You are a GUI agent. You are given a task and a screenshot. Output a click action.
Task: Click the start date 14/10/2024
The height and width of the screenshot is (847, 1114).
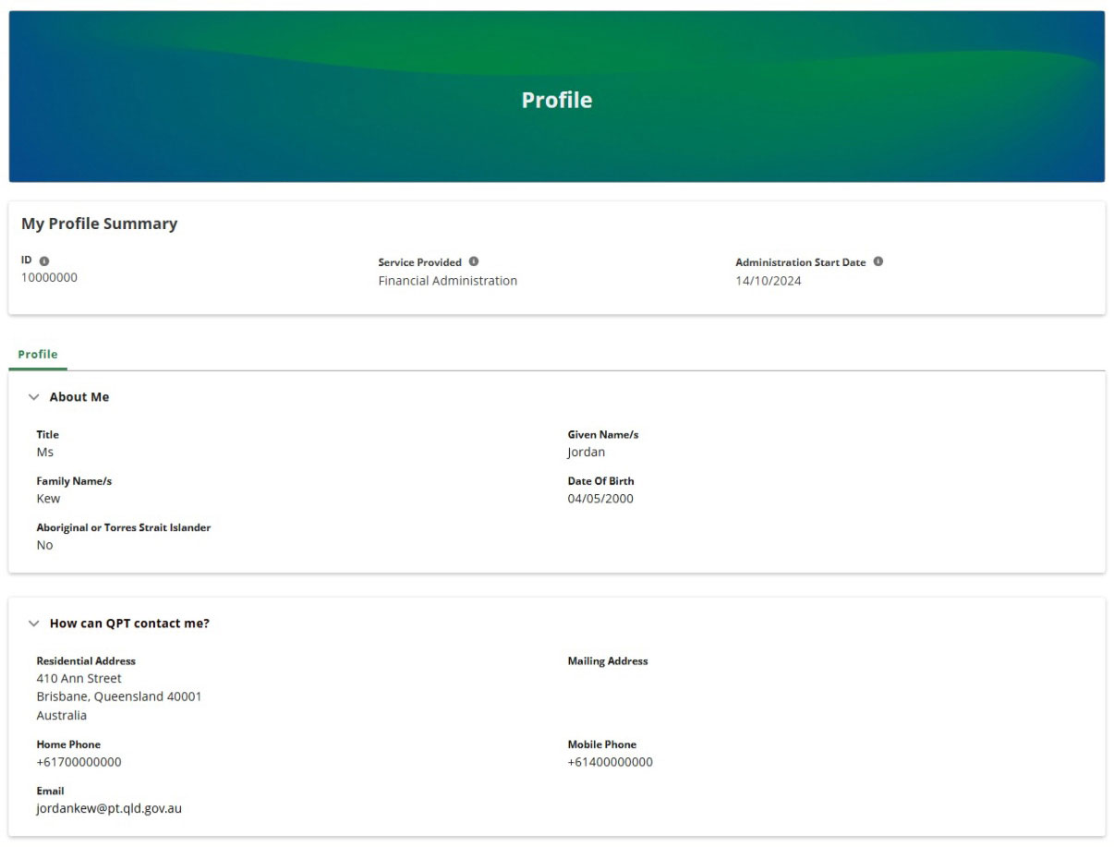[768, 280]
